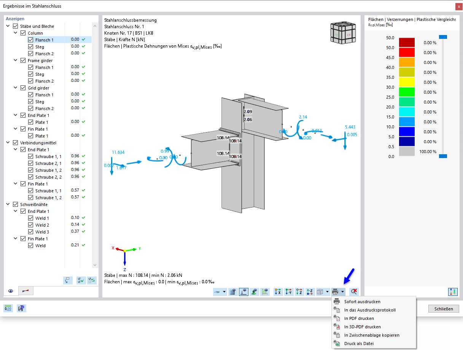This screenshot has width=463, height=350.
Task: Select Plate 1 under Fin Plate 1
Action: click(x=42, y=136)
